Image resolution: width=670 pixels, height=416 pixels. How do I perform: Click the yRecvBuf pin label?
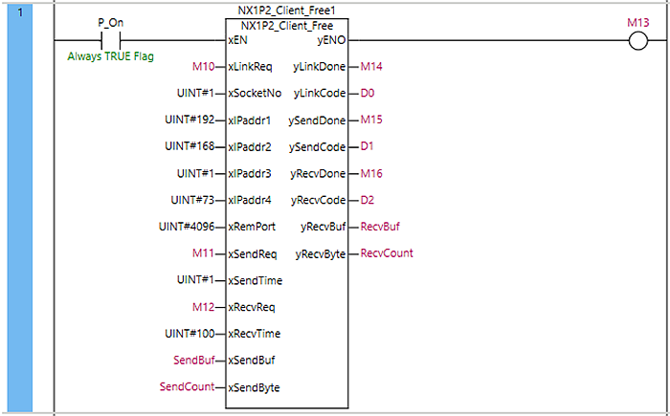tap(324, 228)
